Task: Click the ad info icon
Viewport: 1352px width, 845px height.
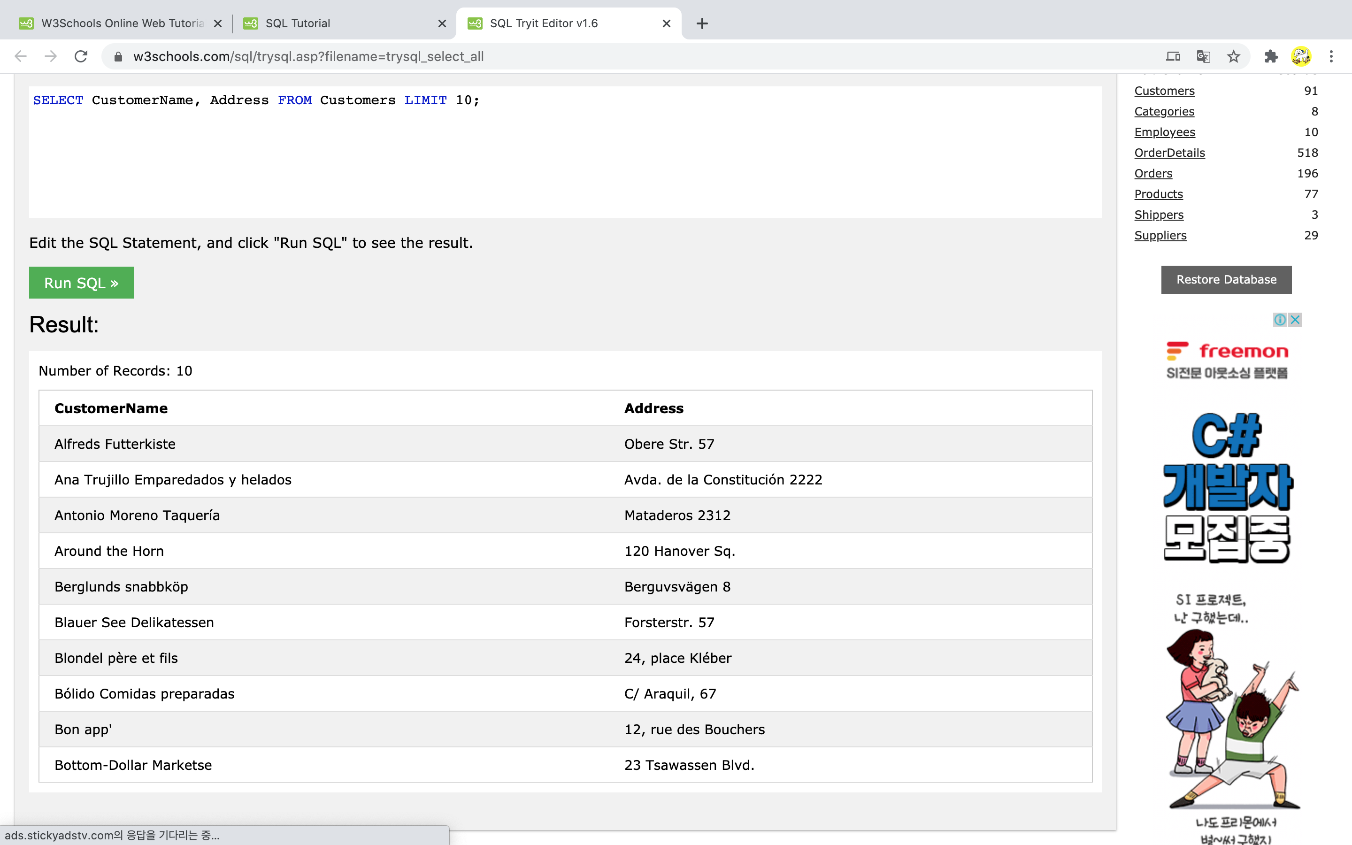Action: [x=1280, y=320]
